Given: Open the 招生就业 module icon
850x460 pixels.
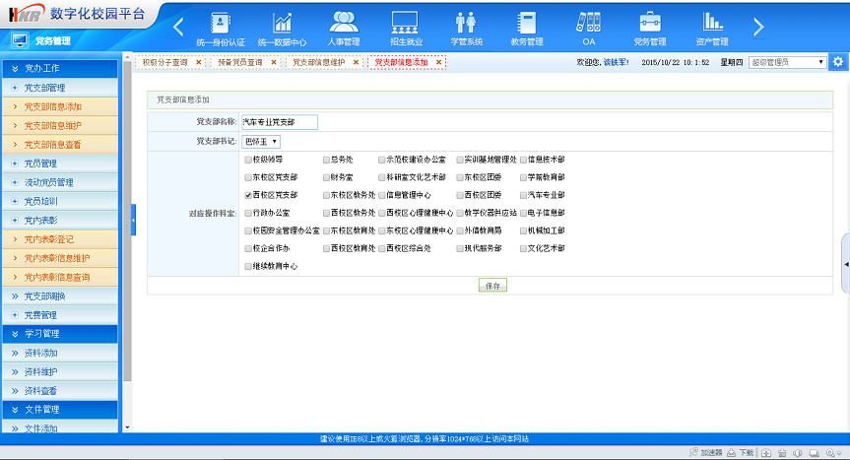Looking at the screenshot, I should 404,23.
